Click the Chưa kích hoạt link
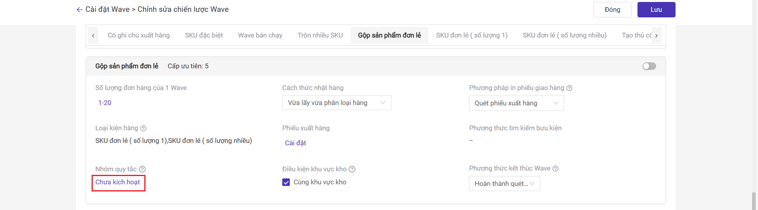The image size is (758, 210). (x=118, y=182)
